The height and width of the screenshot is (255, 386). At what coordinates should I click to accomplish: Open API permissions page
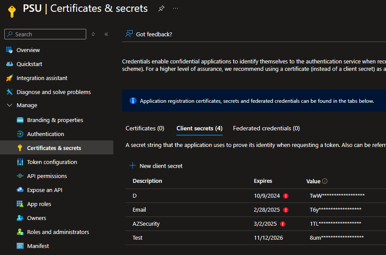click(47, 176)
